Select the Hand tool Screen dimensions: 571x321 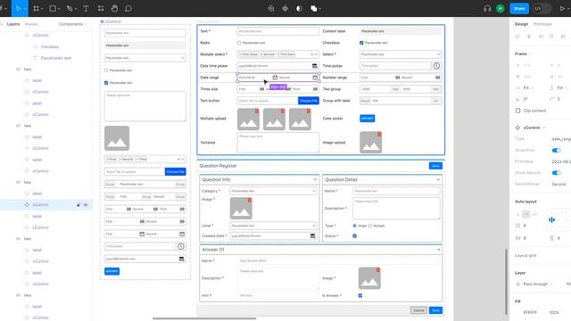(x=114, y=8)
